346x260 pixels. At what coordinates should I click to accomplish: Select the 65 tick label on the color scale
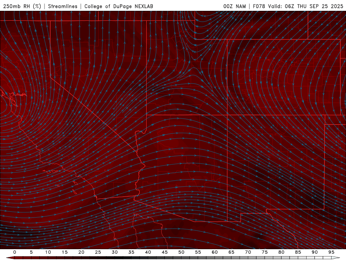(231, 252)
